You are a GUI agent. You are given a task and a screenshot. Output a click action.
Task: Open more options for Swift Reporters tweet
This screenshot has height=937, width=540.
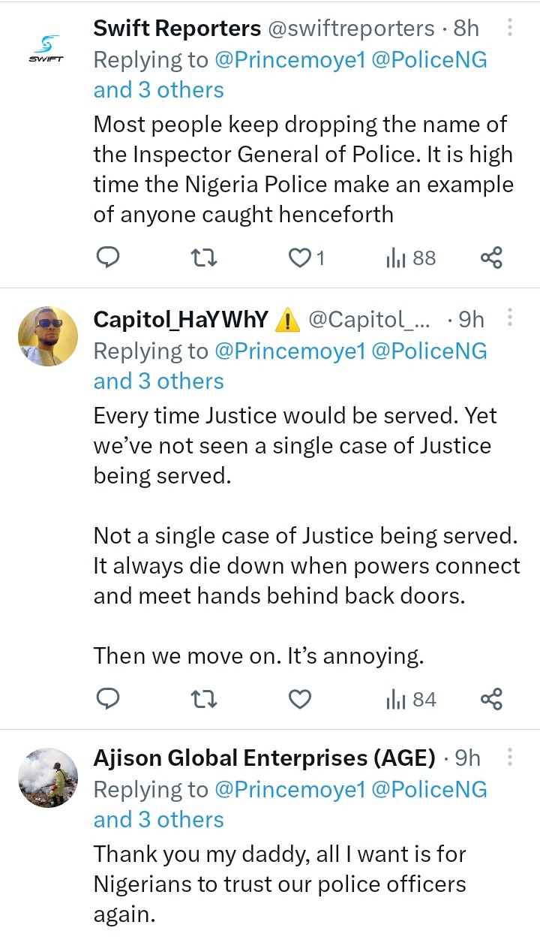pos(510,29)
